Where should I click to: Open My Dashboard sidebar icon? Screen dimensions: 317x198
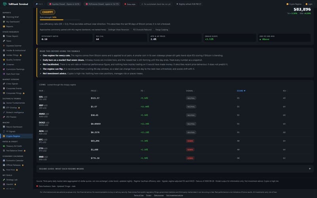click(4, 22)
